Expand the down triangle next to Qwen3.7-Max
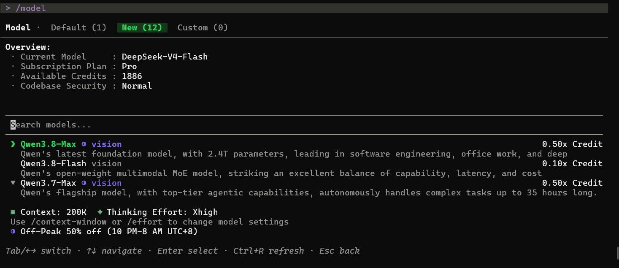 click(13, 183)
